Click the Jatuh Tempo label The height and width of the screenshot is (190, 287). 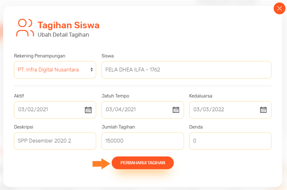pyautogui.click(x=115, y=96)
